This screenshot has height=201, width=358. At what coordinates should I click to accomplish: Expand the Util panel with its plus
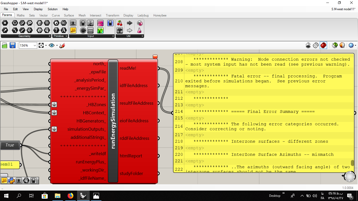142,36
